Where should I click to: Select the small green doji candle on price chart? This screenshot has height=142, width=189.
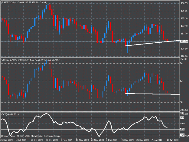[x=78, y=25]
